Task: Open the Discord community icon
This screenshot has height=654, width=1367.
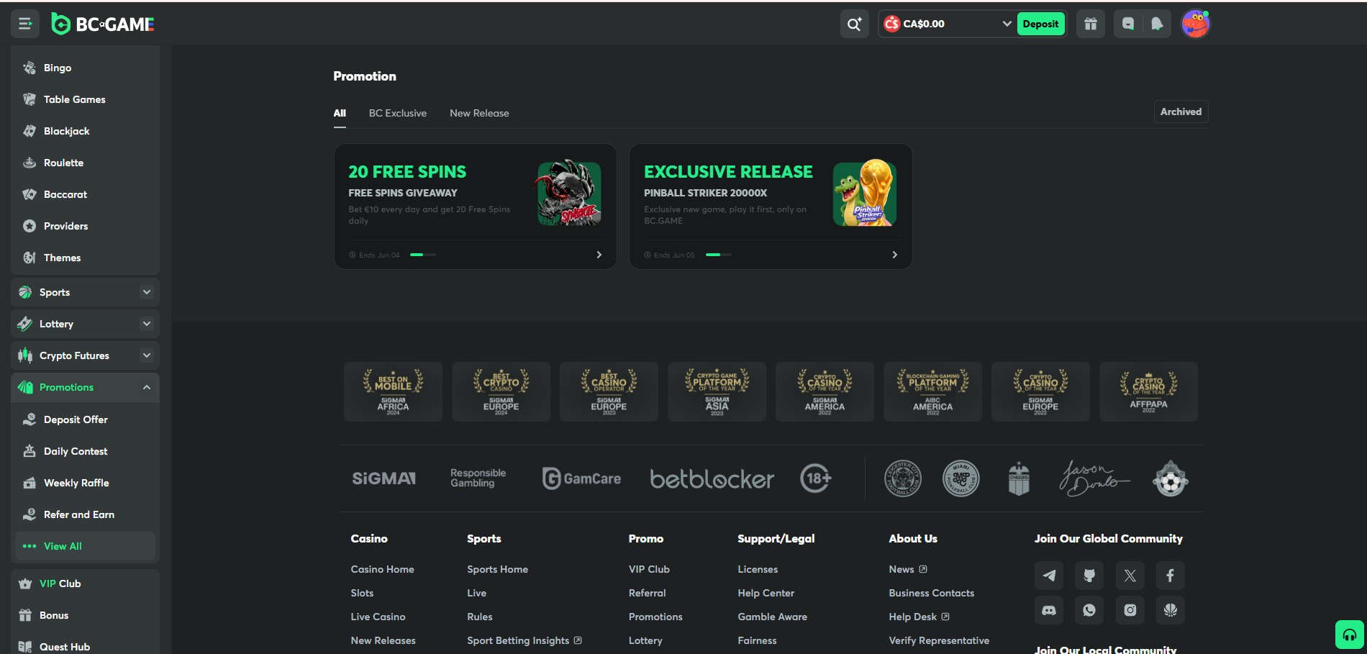Action: (1049, 610)
